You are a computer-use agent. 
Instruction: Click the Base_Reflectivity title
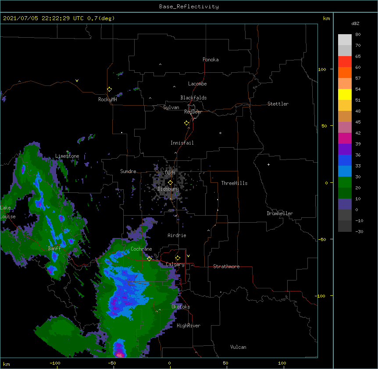click(189, 7)
